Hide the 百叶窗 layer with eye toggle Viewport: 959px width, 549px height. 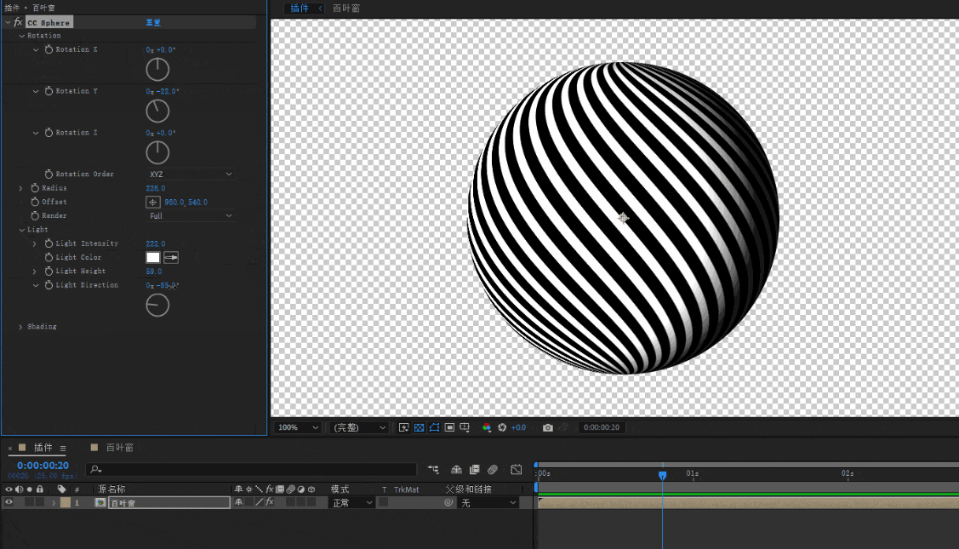[9, 503]
